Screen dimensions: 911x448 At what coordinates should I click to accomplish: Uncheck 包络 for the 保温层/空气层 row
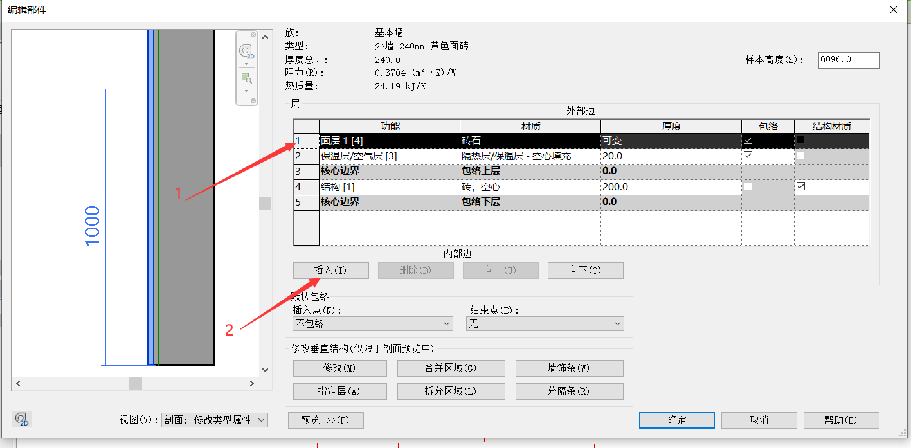(748, 156)
